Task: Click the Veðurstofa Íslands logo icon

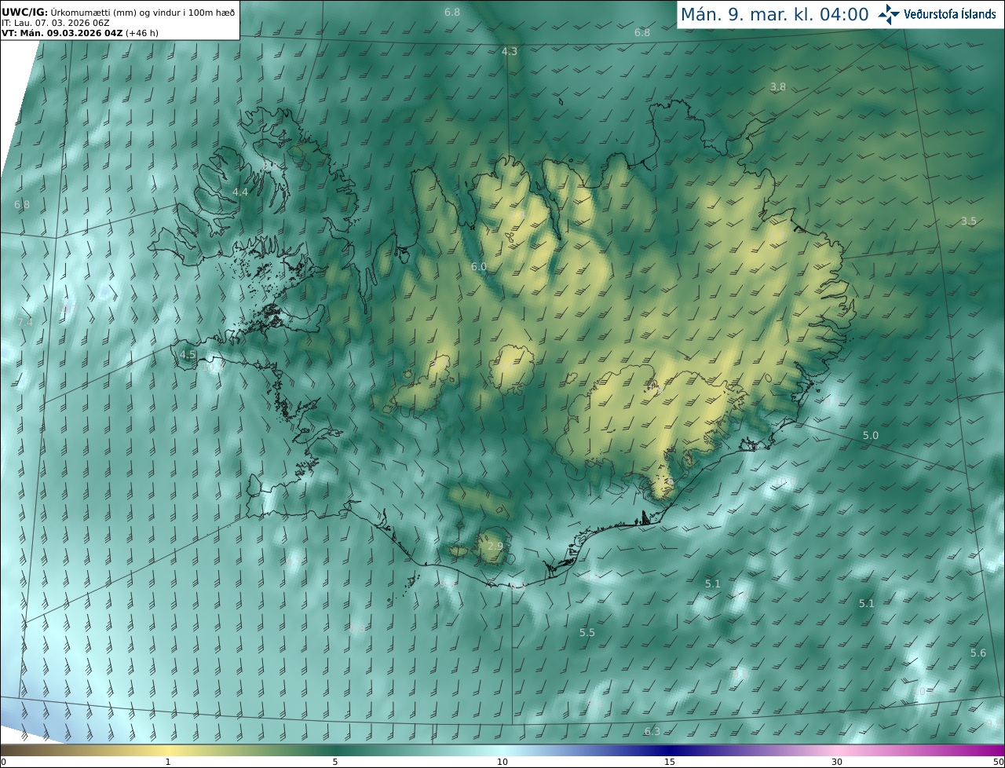Action: point(889,14)
